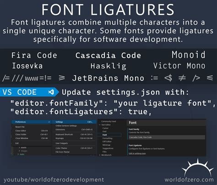Select Font in the settings tree
The image size is (217, 185).
(x=105, y=135)
